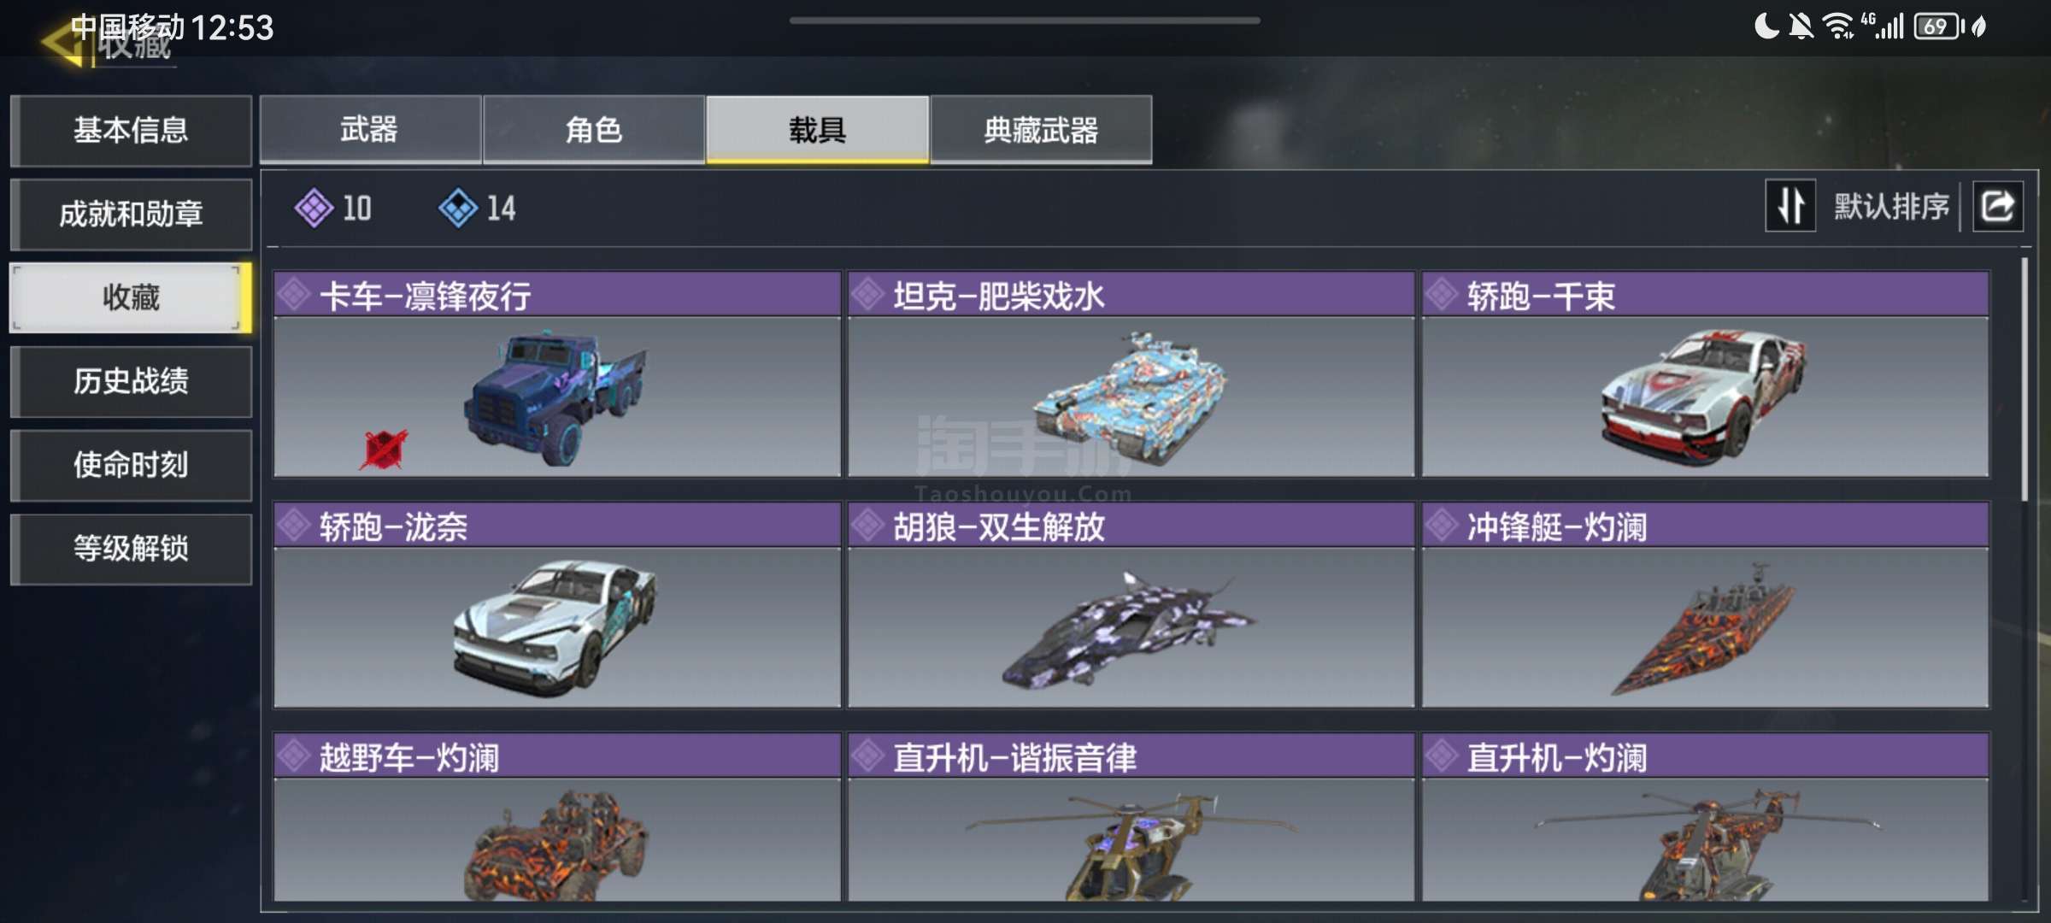Click the rarity diamond on 坦克-肥柴戏水 header

pyautogui.click(x=867, y=295)
